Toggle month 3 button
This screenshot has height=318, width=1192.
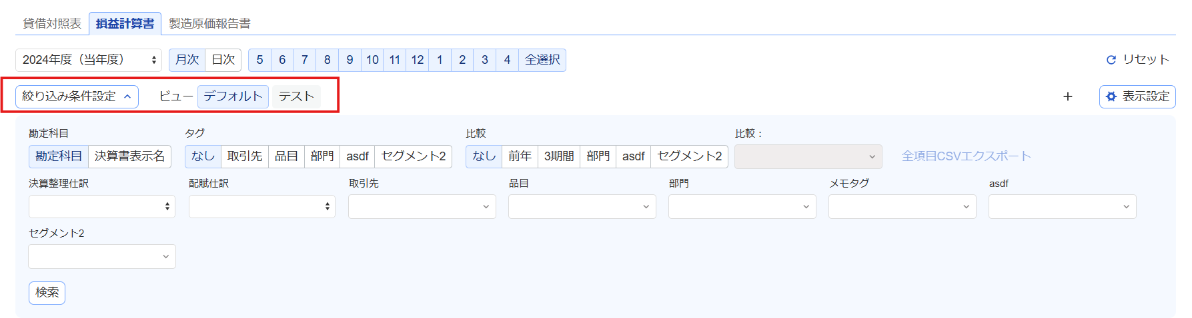tap(485, 60)
